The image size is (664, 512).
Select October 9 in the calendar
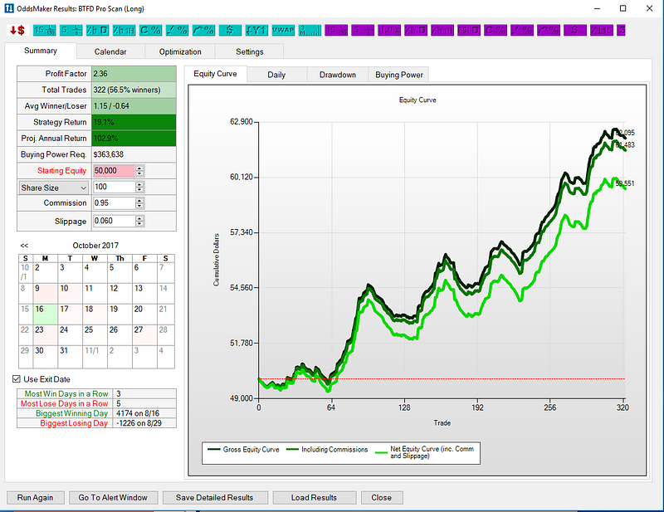pyautogui.click(x=45, y=294)
